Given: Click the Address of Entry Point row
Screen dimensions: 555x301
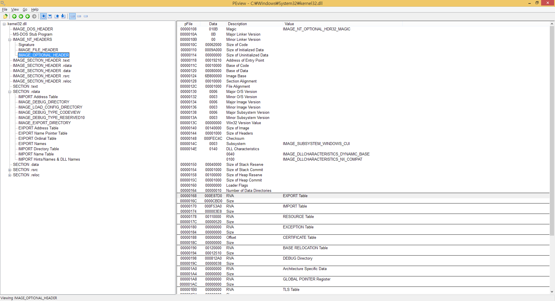Looking at the screenshot, I should click(x=363, y=60).
